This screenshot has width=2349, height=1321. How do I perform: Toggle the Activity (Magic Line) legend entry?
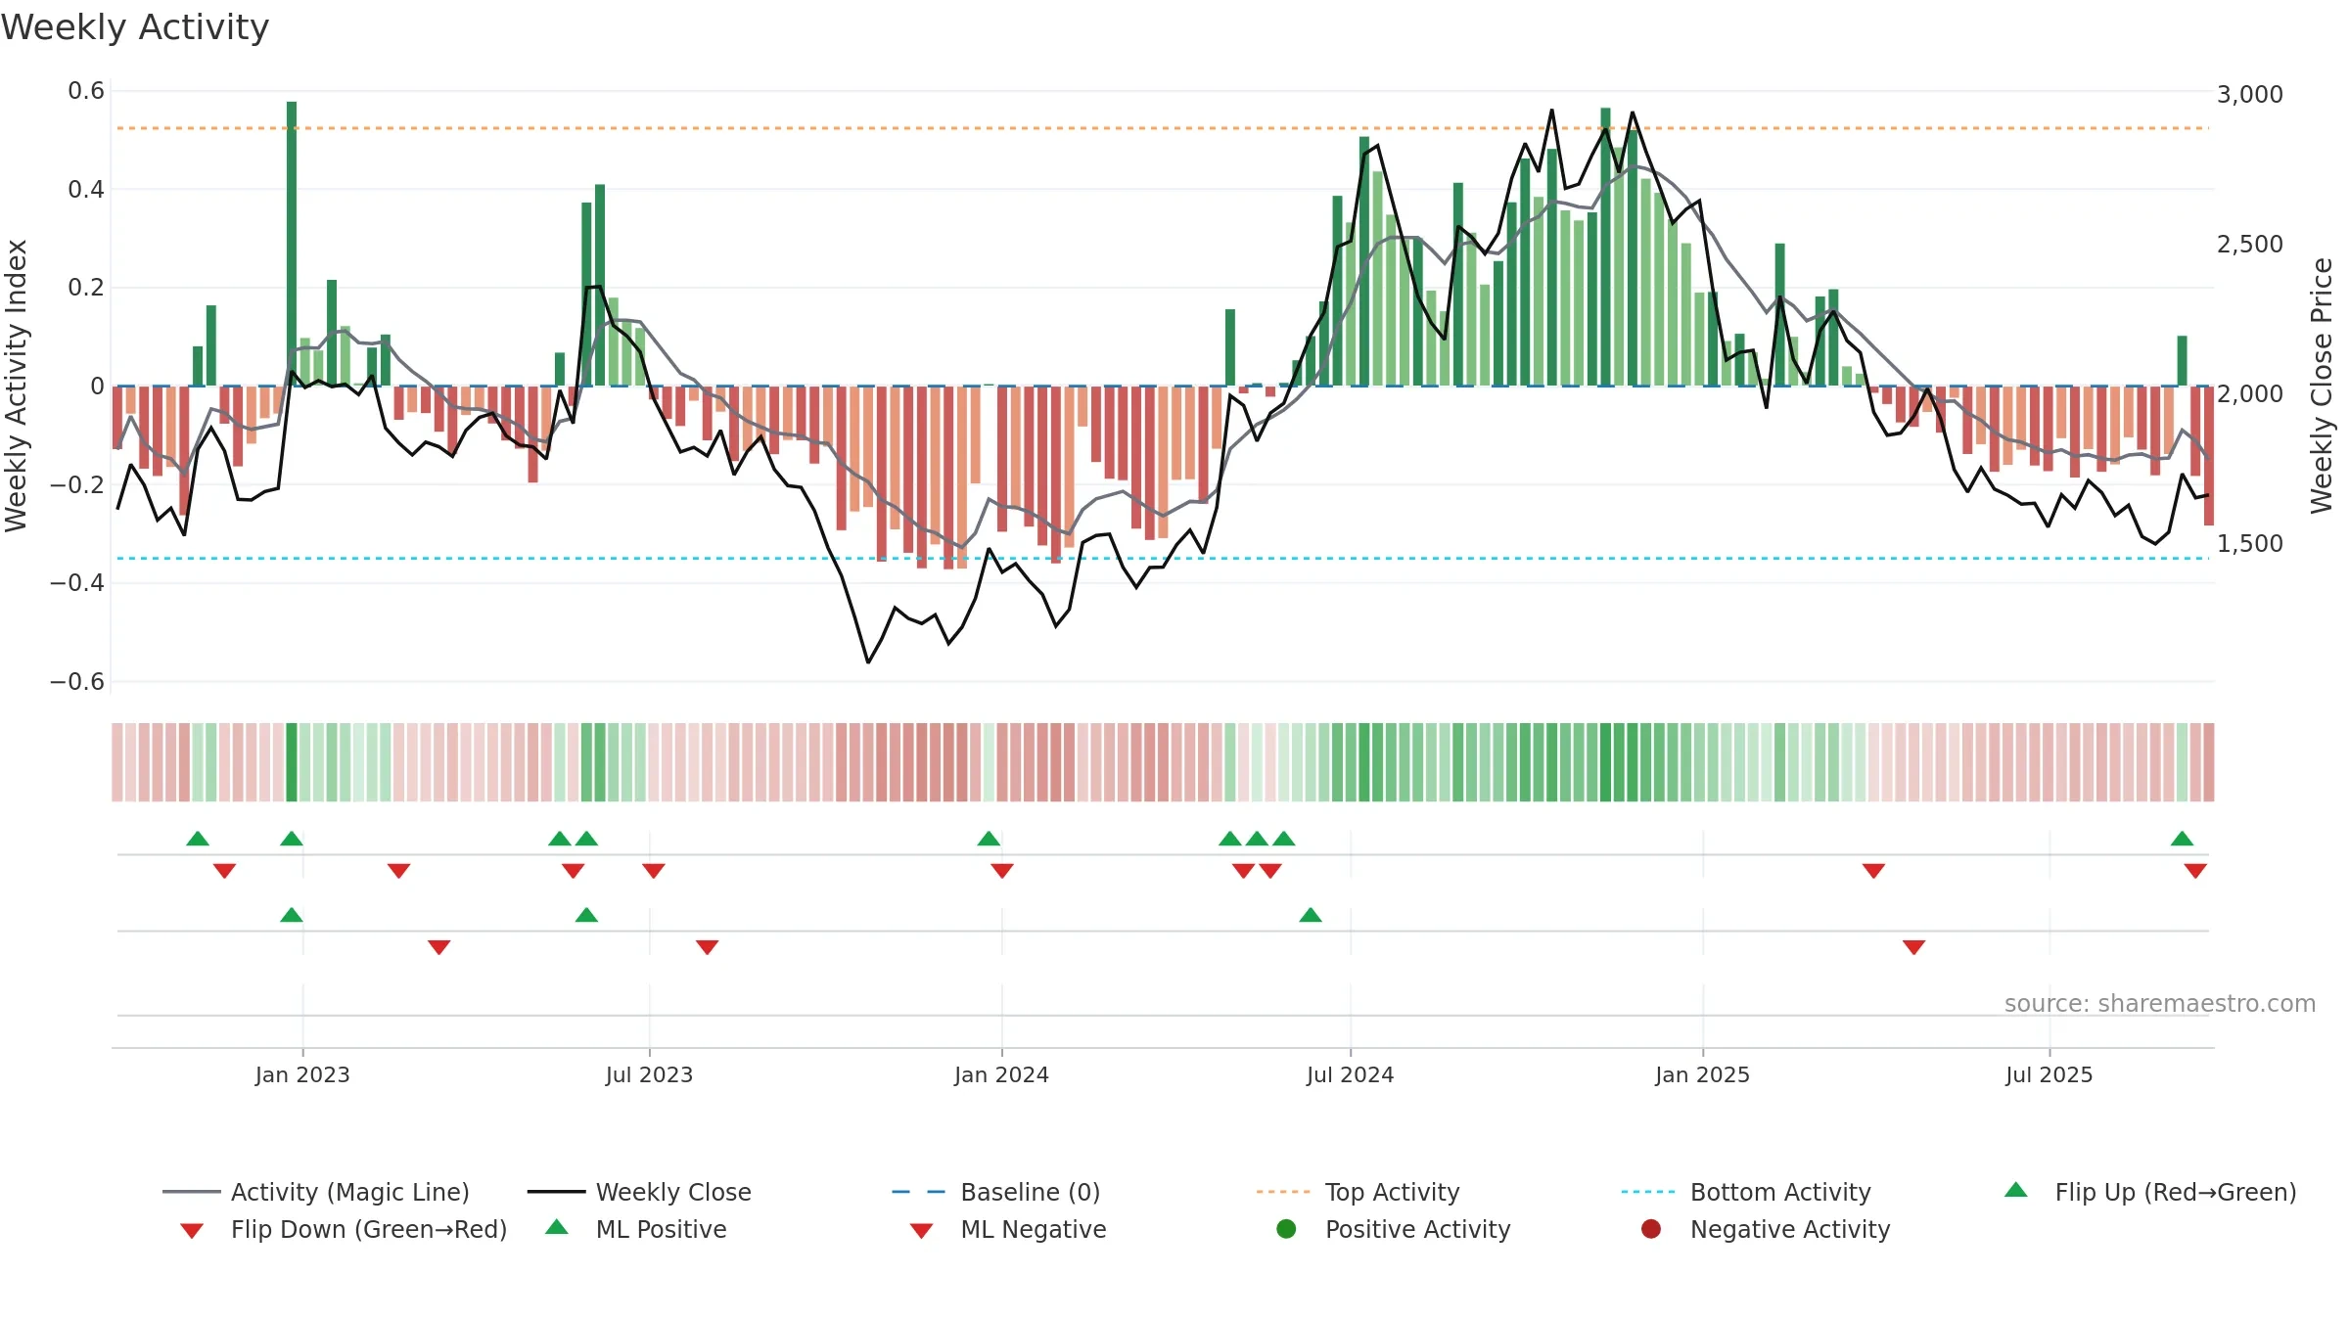pos(316,1192)
